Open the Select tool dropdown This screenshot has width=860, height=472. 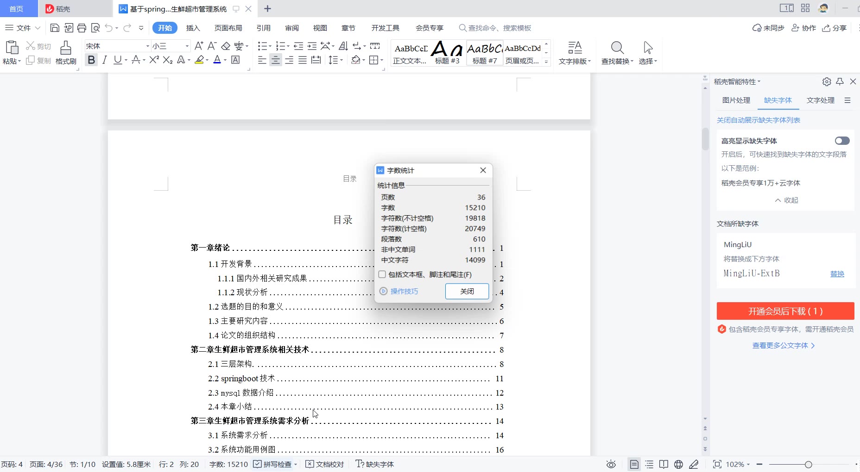(648, 61)
